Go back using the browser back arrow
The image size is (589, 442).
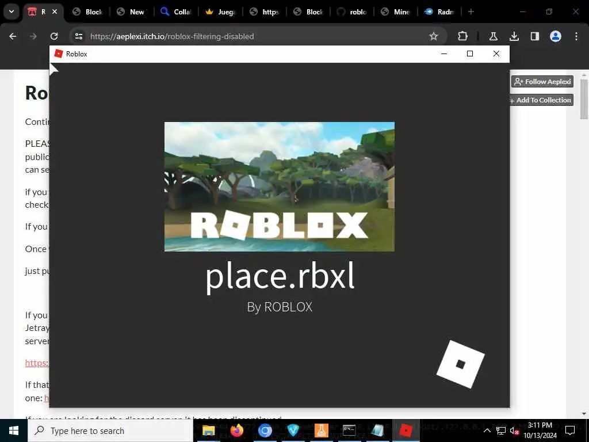13,36
